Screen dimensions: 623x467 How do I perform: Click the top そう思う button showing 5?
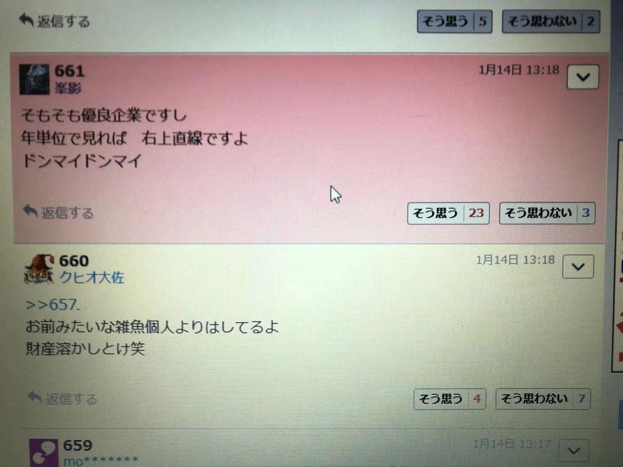tap(455, 22)
